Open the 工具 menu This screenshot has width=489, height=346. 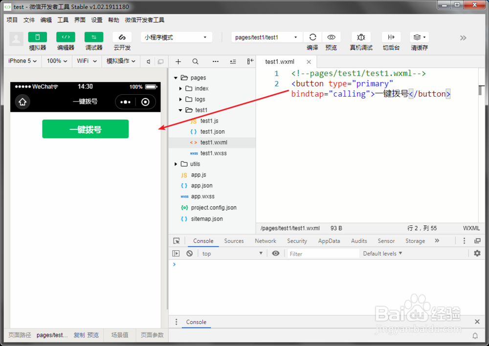63,20
